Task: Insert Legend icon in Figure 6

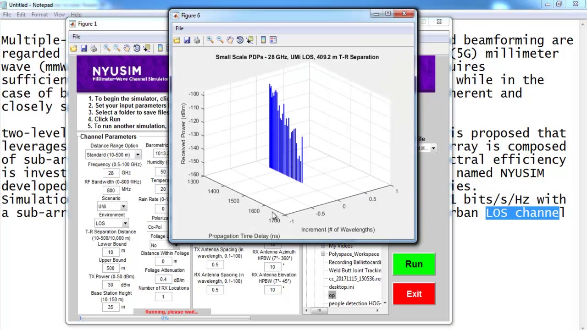Action: 273,40
